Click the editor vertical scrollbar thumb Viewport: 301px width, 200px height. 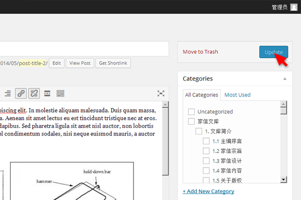point(165,141)
